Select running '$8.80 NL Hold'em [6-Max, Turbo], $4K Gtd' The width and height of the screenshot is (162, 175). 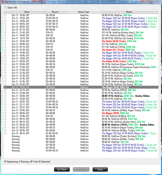[x=81, y=139]
